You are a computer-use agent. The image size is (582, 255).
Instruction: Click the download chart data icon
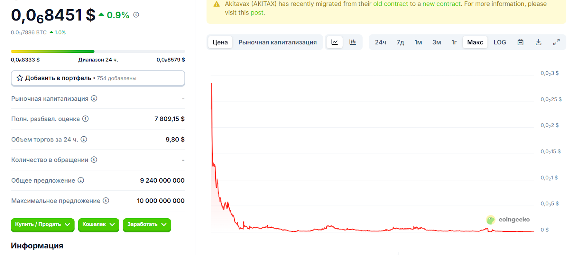[538, 42]
